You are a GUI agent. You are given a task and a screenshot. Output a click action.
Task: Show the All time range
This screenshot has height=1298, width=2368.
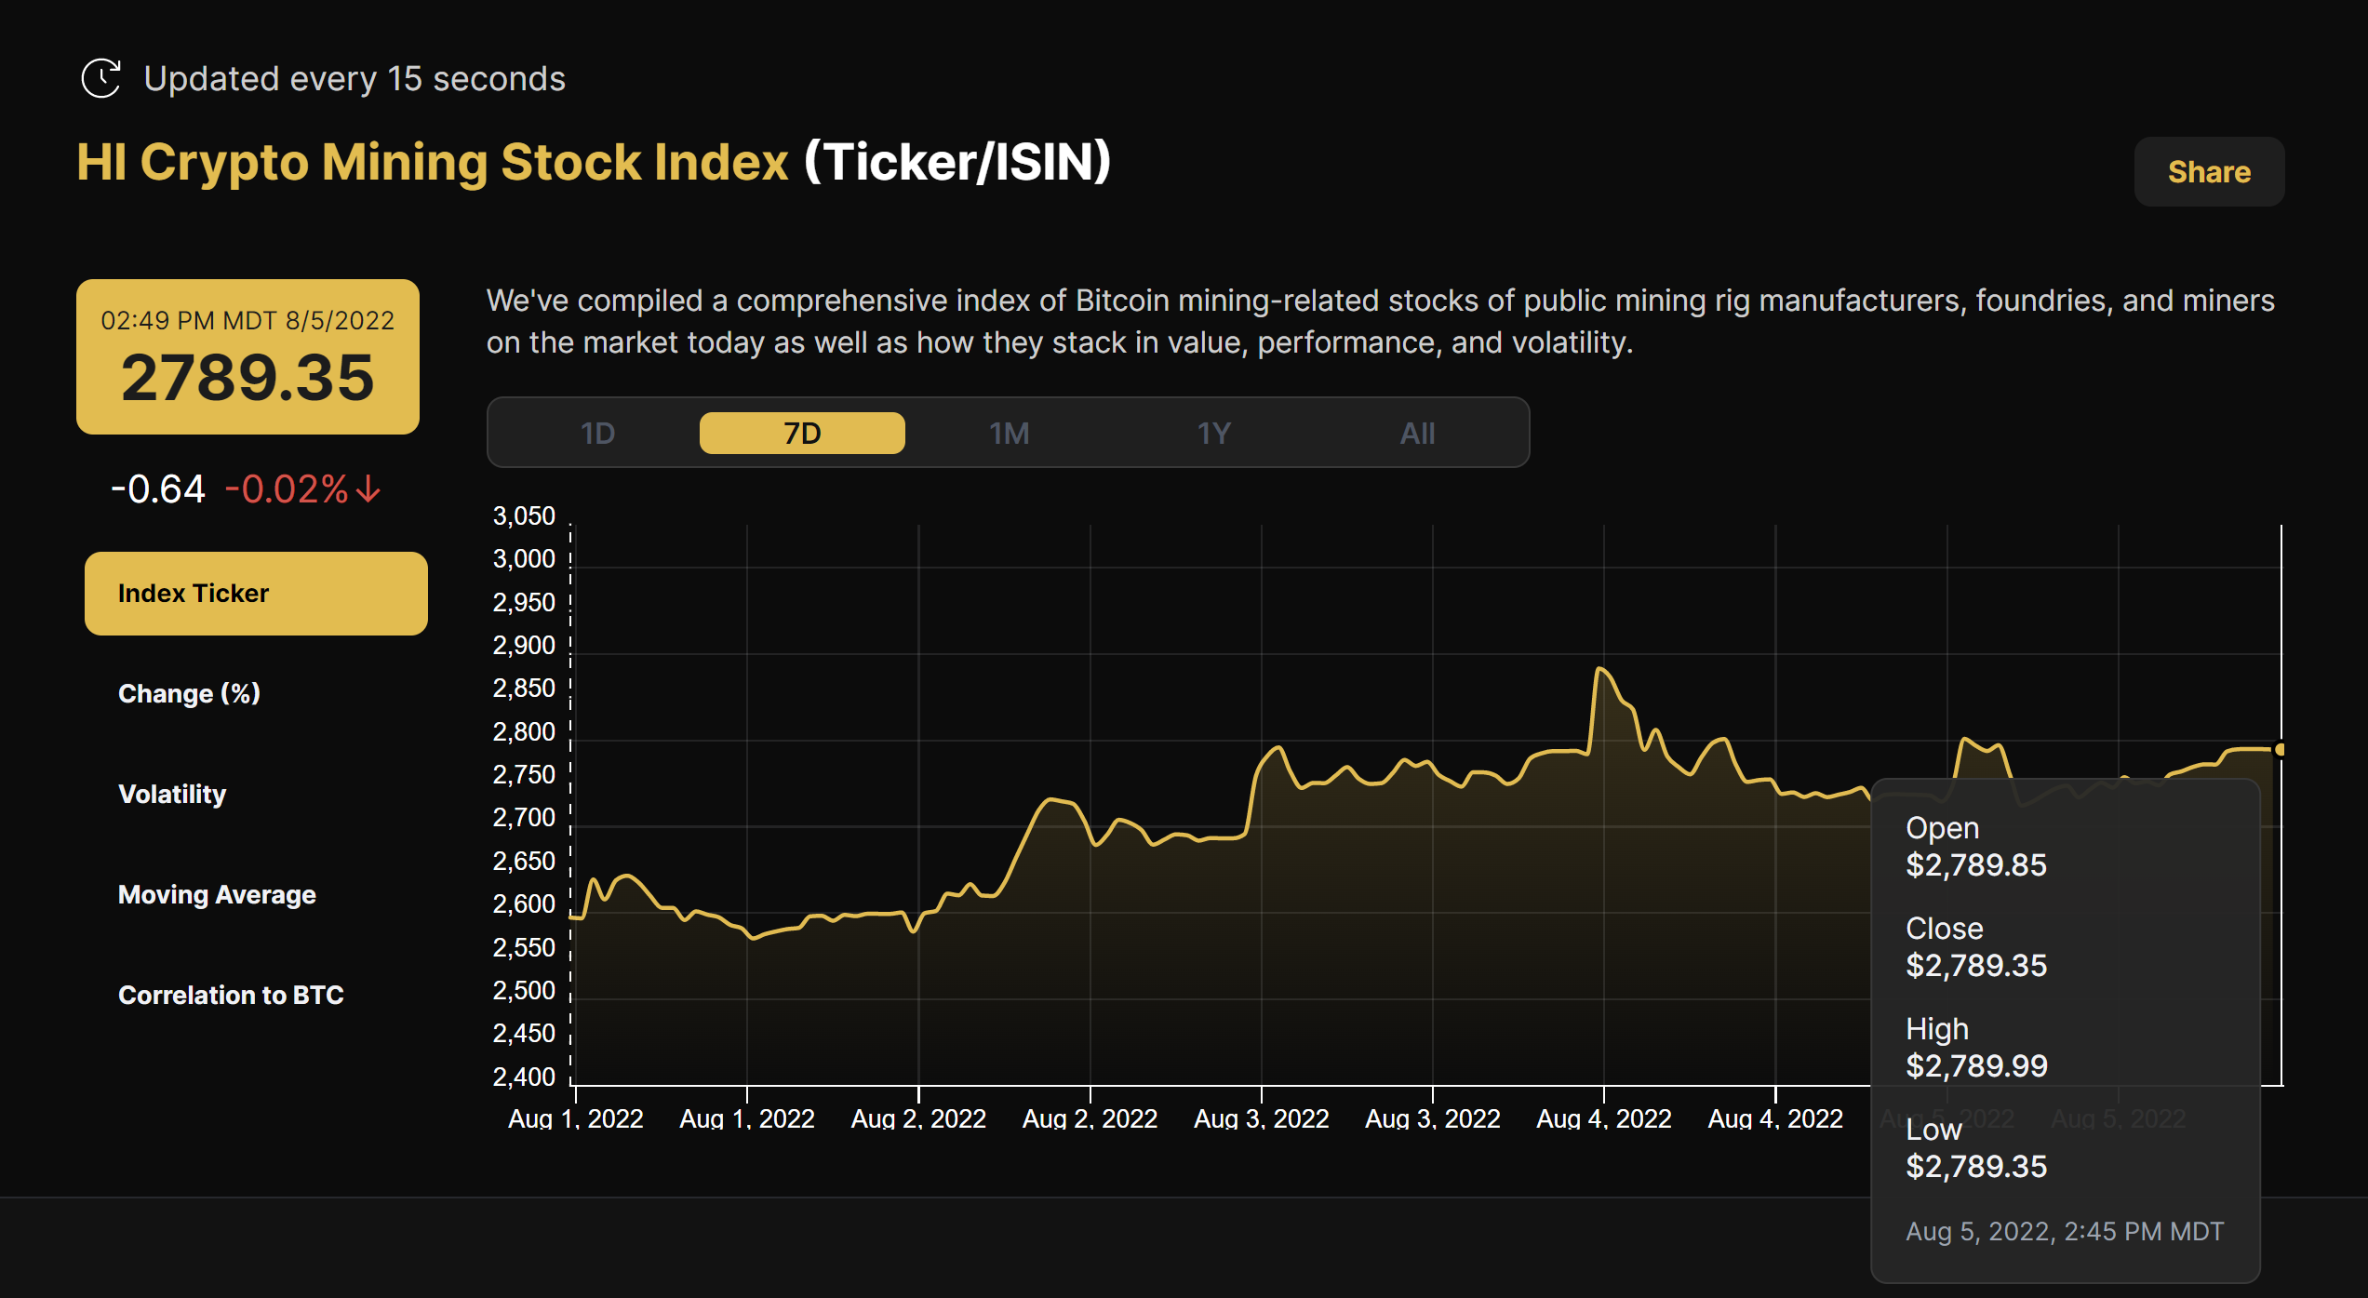click(1417, 434)
